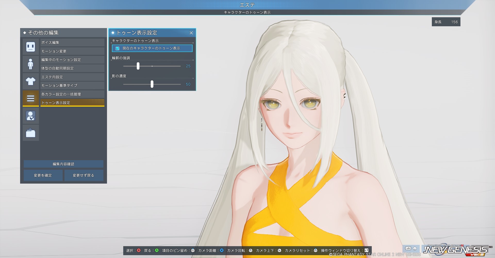Click the エステ title at top
Viewport: 495px width, 258px height.
pos(247,5)
